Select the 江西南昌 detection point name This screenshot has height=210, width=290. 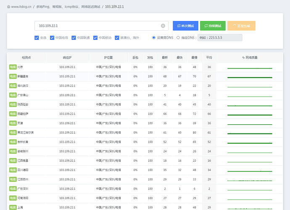coord(23,160)
